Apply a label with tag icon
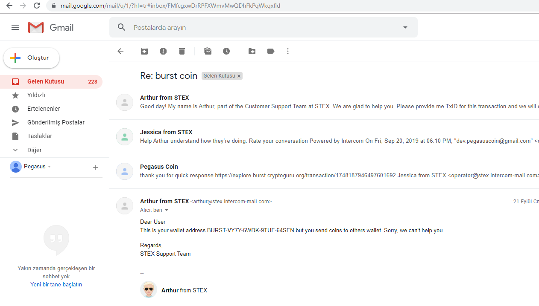Screen dimensions: 539x306 point(271,51)
